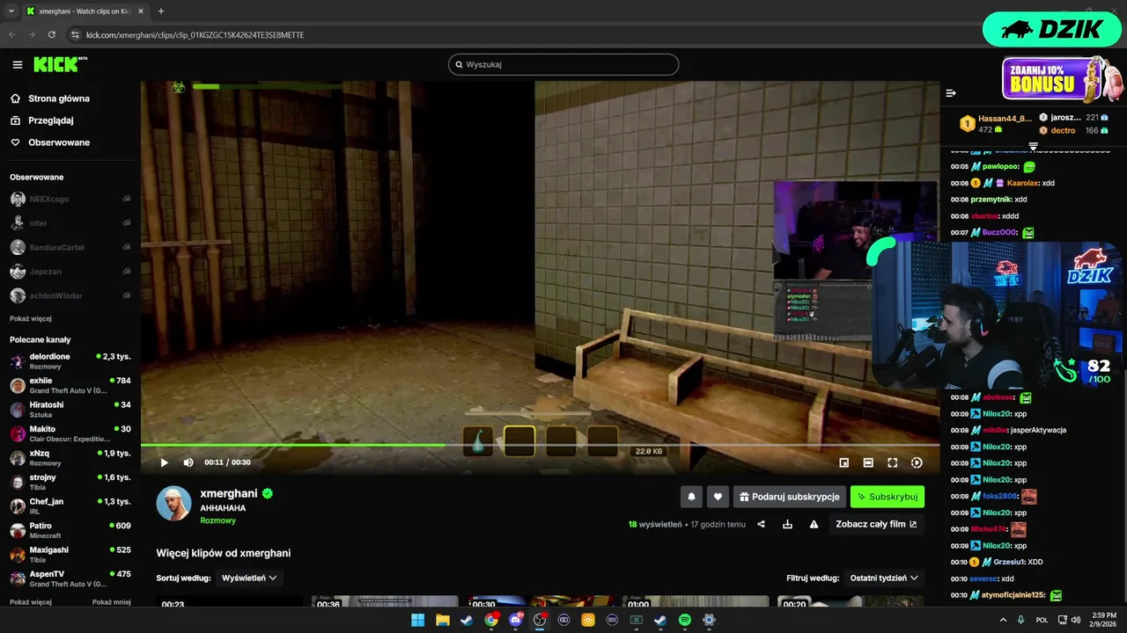Image resolution: width=1127 pixels, height=633 pixels.
Task: Share this clip
Action: [761, 524]
